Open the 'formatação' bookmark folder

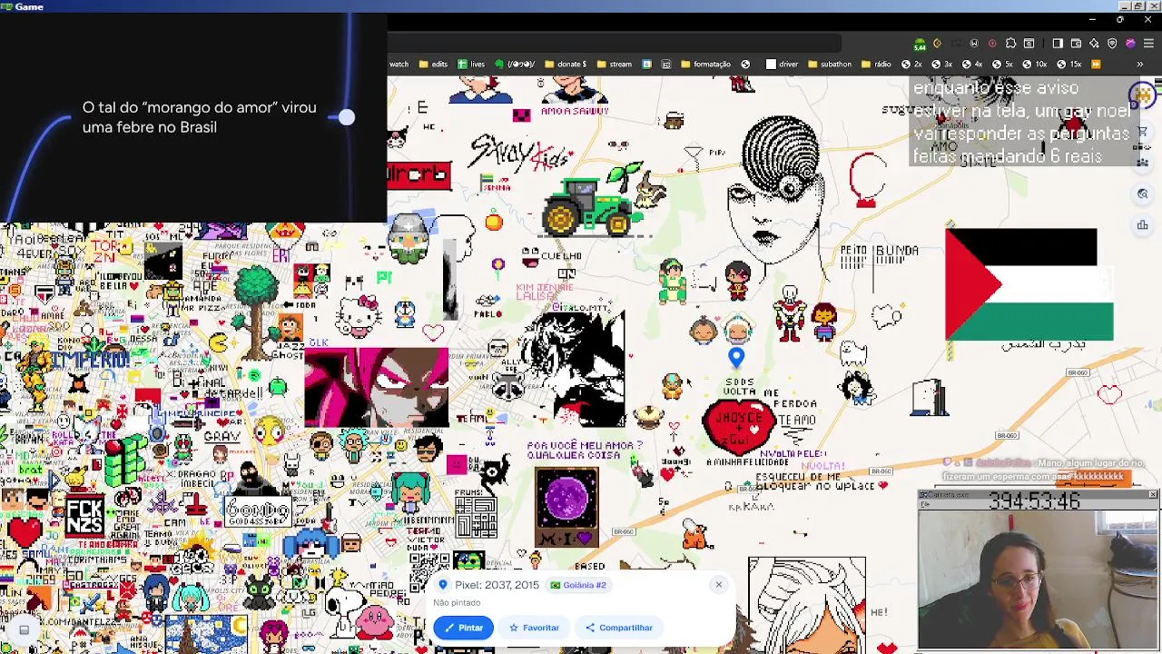[706, 64]
